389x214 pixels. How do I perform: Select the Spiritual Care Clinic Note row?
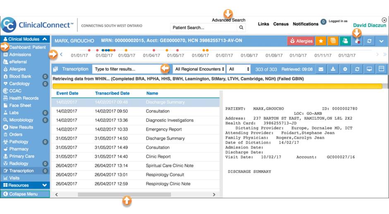135,166
